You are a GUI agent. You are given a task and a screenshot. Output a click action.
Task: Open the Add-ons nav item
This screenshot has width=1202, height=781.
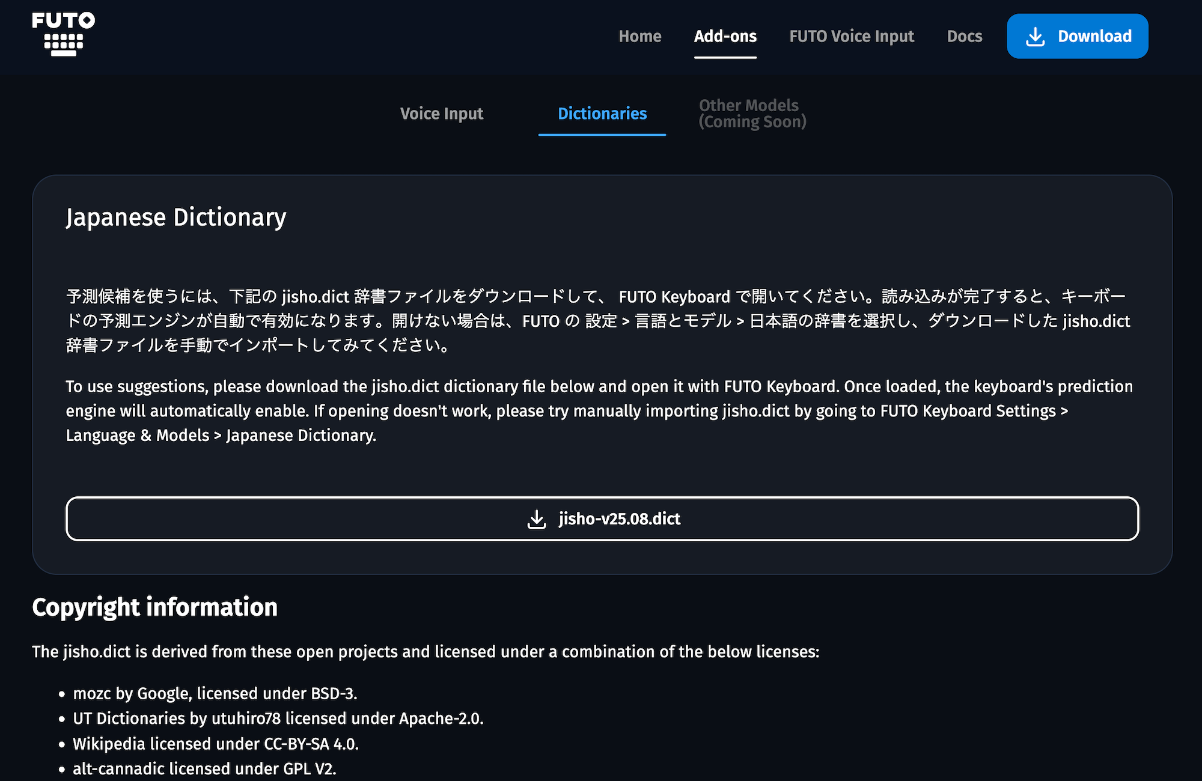725,36
